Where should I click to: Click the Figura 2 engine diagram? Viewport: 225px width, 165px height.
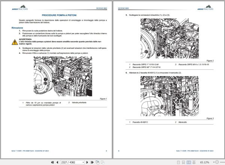169,38
